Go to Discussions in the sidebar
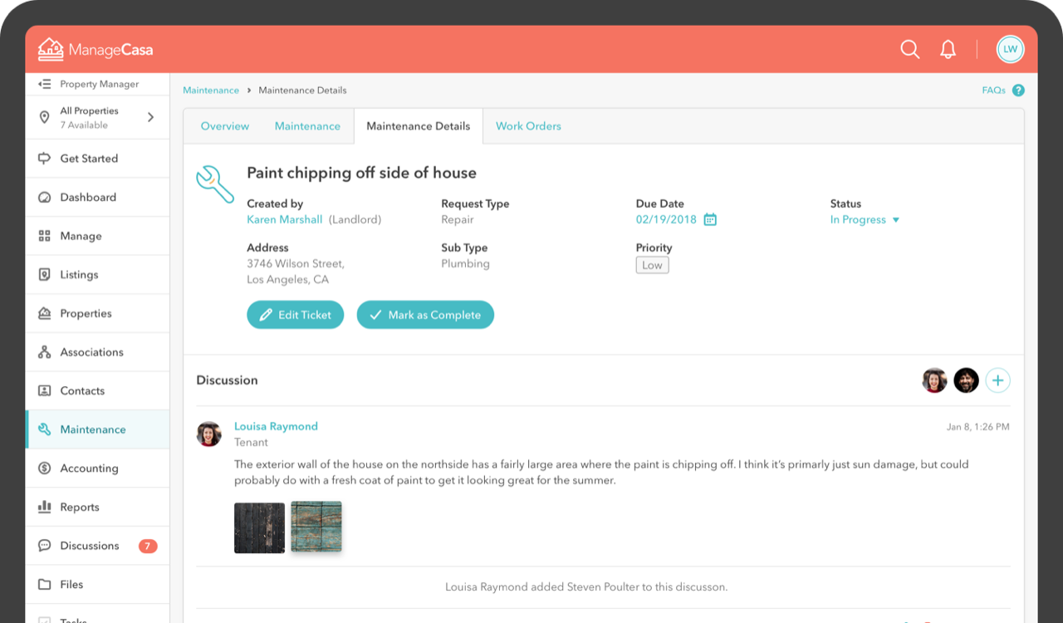The image size is (1063, 623). [90, 546]
